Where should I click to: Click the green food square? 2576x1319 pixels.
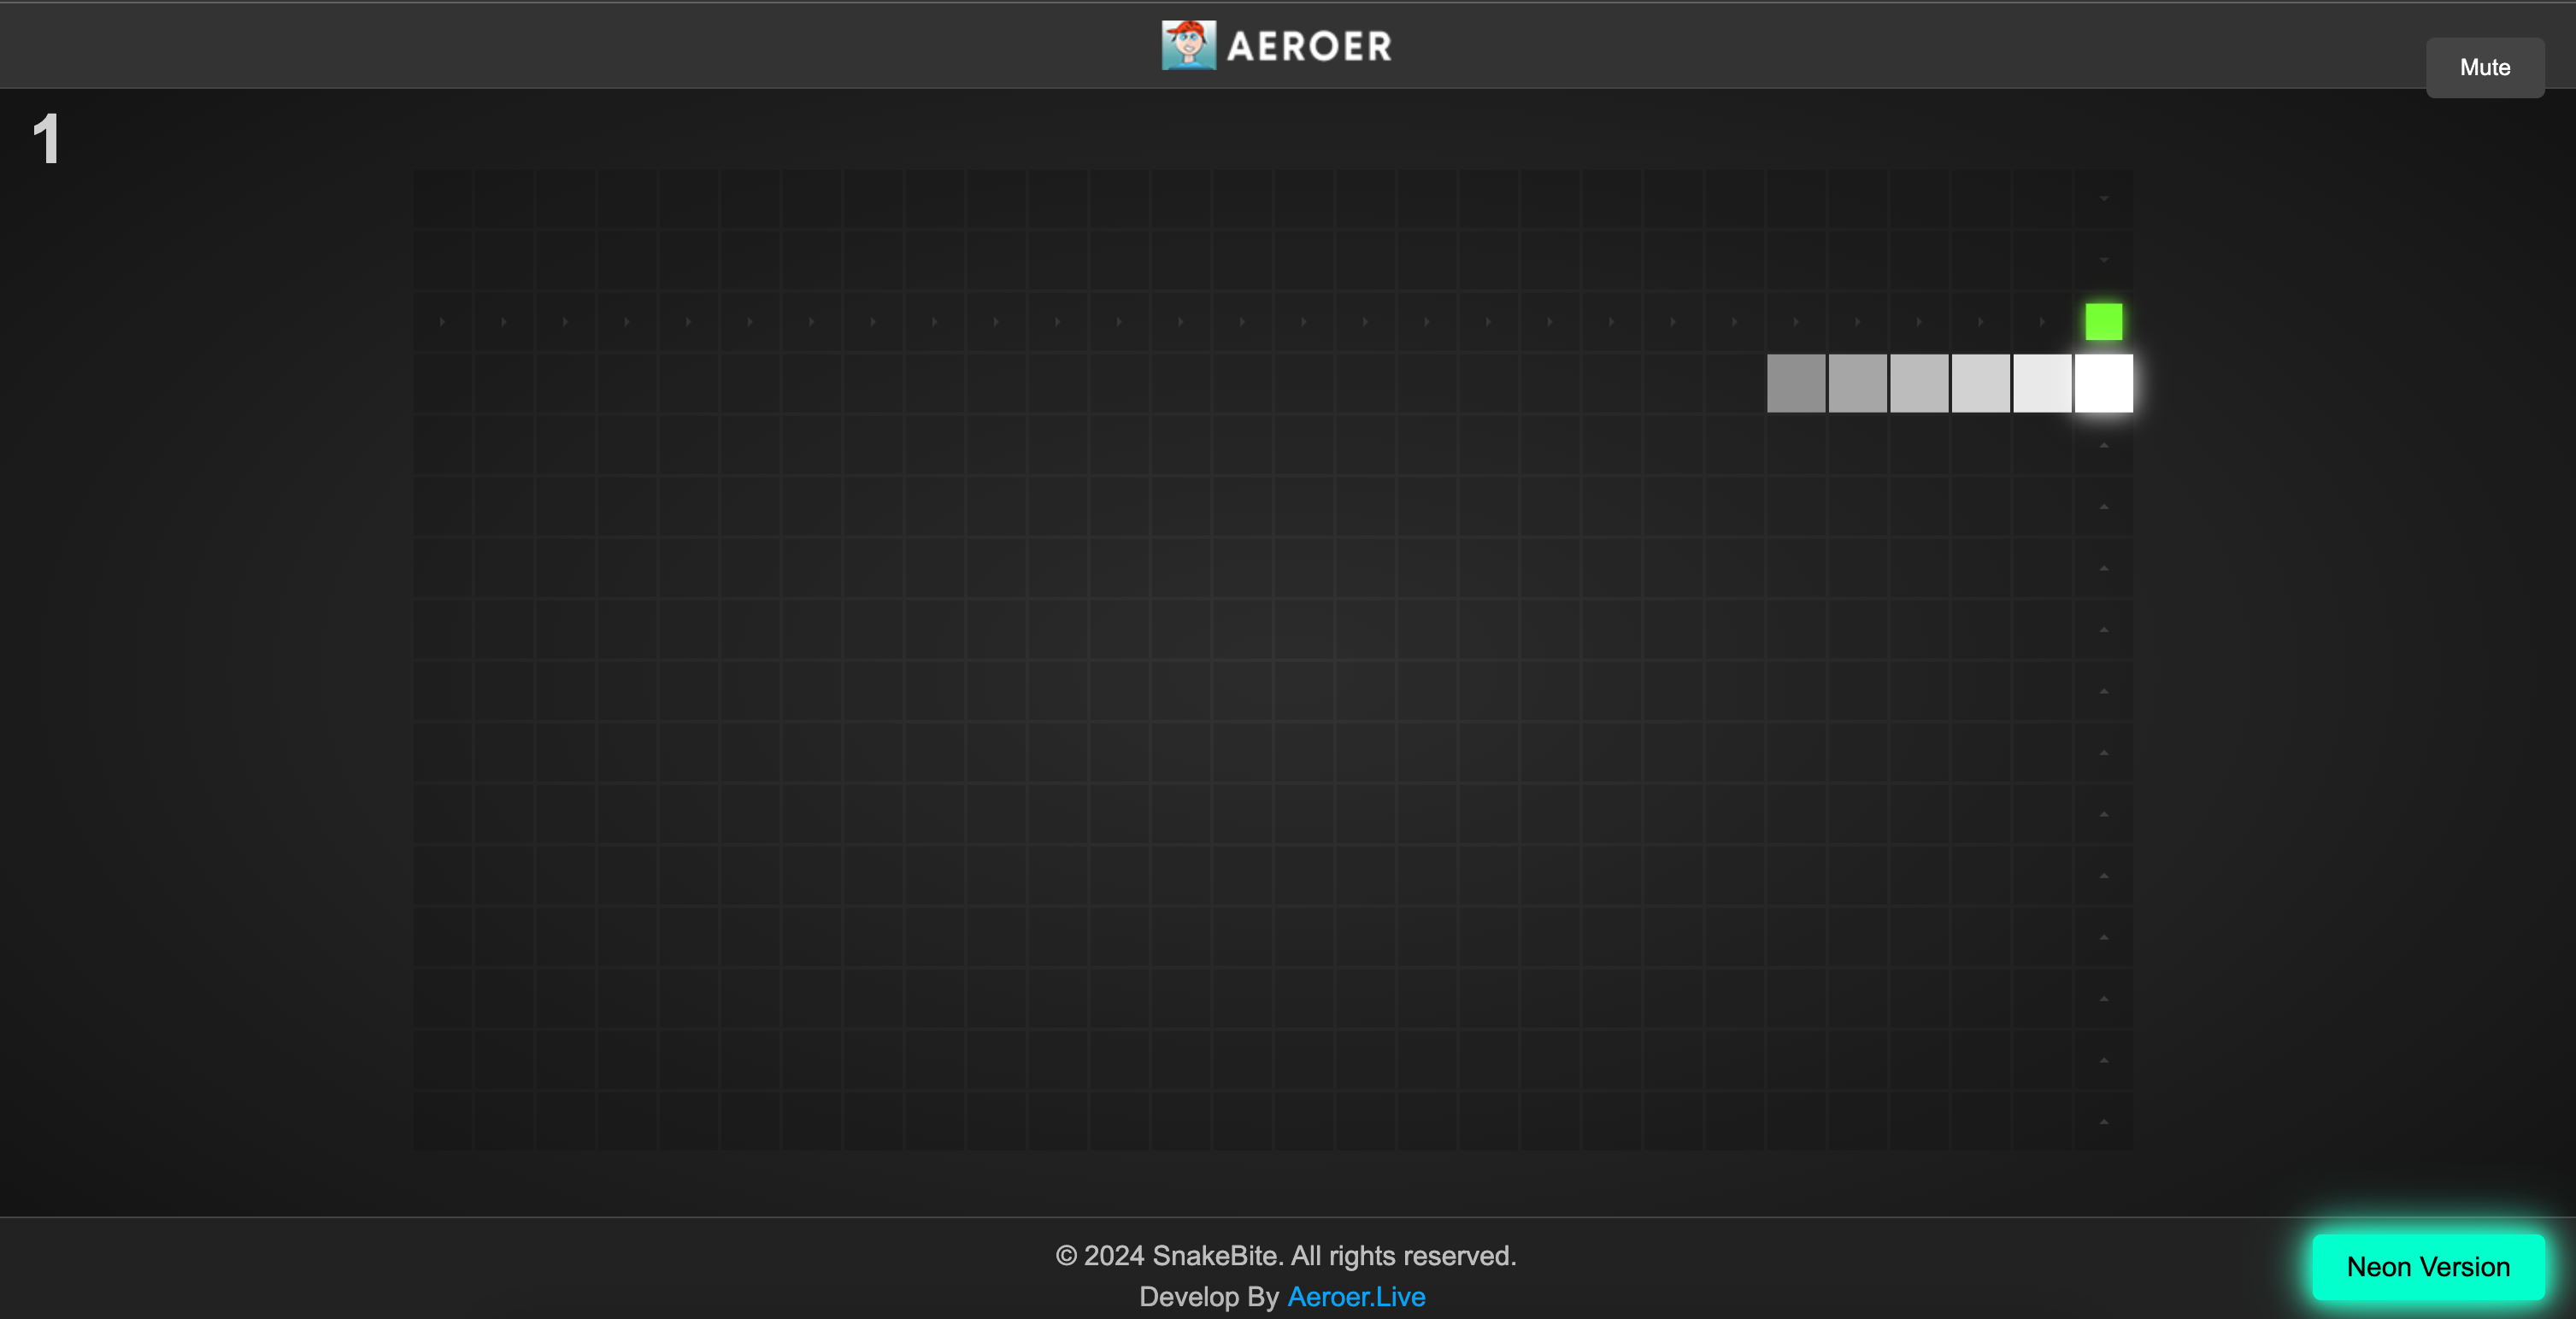(x=2103, y=322)
